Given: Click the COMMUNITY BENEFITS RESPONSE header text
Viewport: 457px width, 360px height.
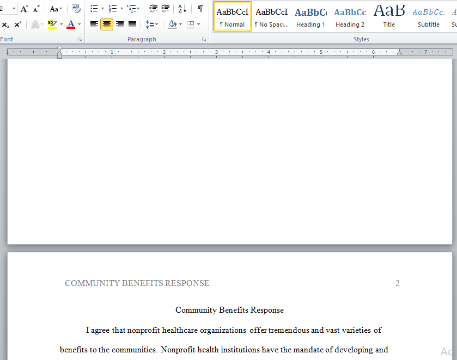Looking at the screenshot, I should pyautogui.click(x=137, y=283).
